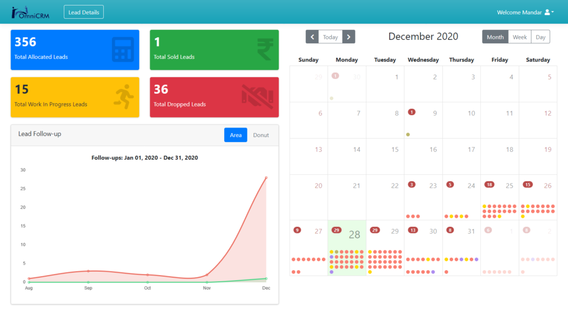
Task: Go to previous month with left chevron
Action: [312, 37]
